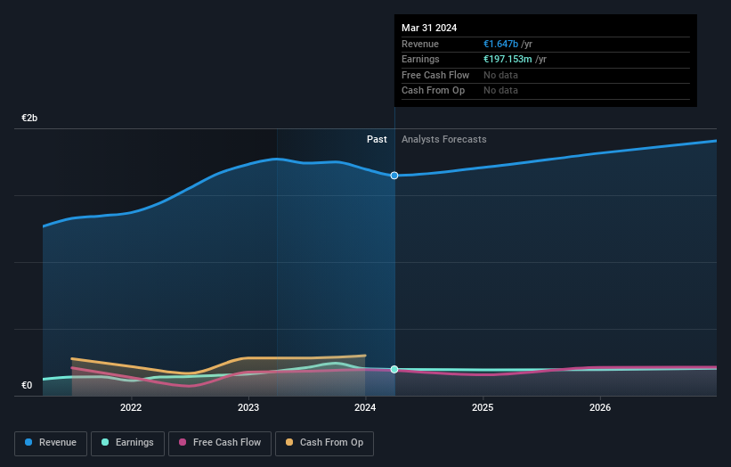
Task: Click the Analysts Forecasts label
Action: click(443, 139)
